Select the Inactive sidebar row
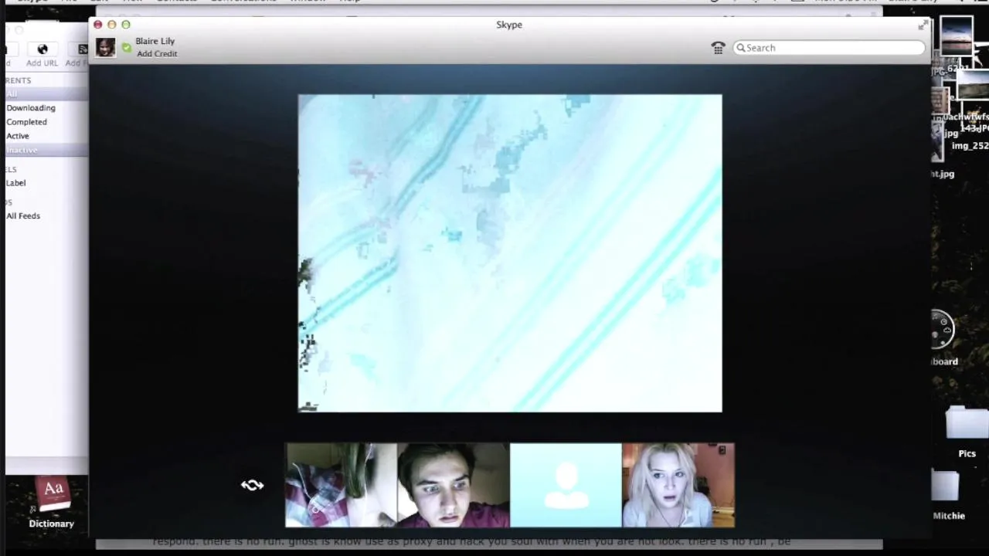Screen dimensions: 989x556 pyautogui.click(x=46, y=150)
